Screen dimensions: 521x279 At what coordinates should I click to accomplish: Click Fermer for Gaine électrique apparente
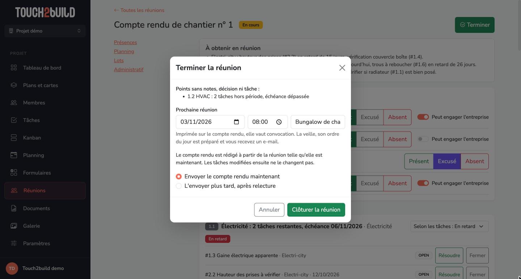tap(477, 256)
